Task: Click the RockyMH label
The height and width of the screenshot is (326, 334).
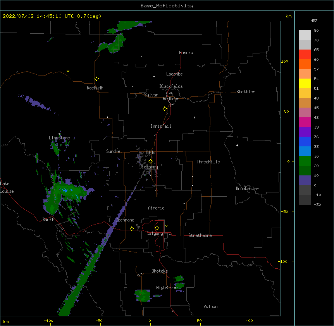Action: click(95, 88)
